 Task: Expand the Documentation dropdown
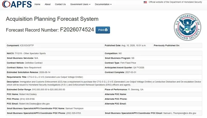103,4
